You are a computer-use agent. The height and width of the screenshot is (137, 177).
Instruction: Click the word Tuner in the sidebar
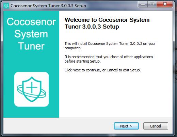click(x=31, y=46)
